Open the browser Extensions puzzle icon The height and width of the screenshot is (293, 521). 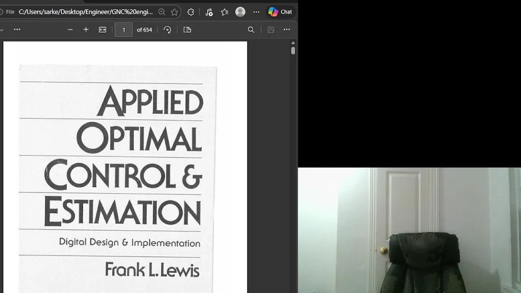coord(190,12)
